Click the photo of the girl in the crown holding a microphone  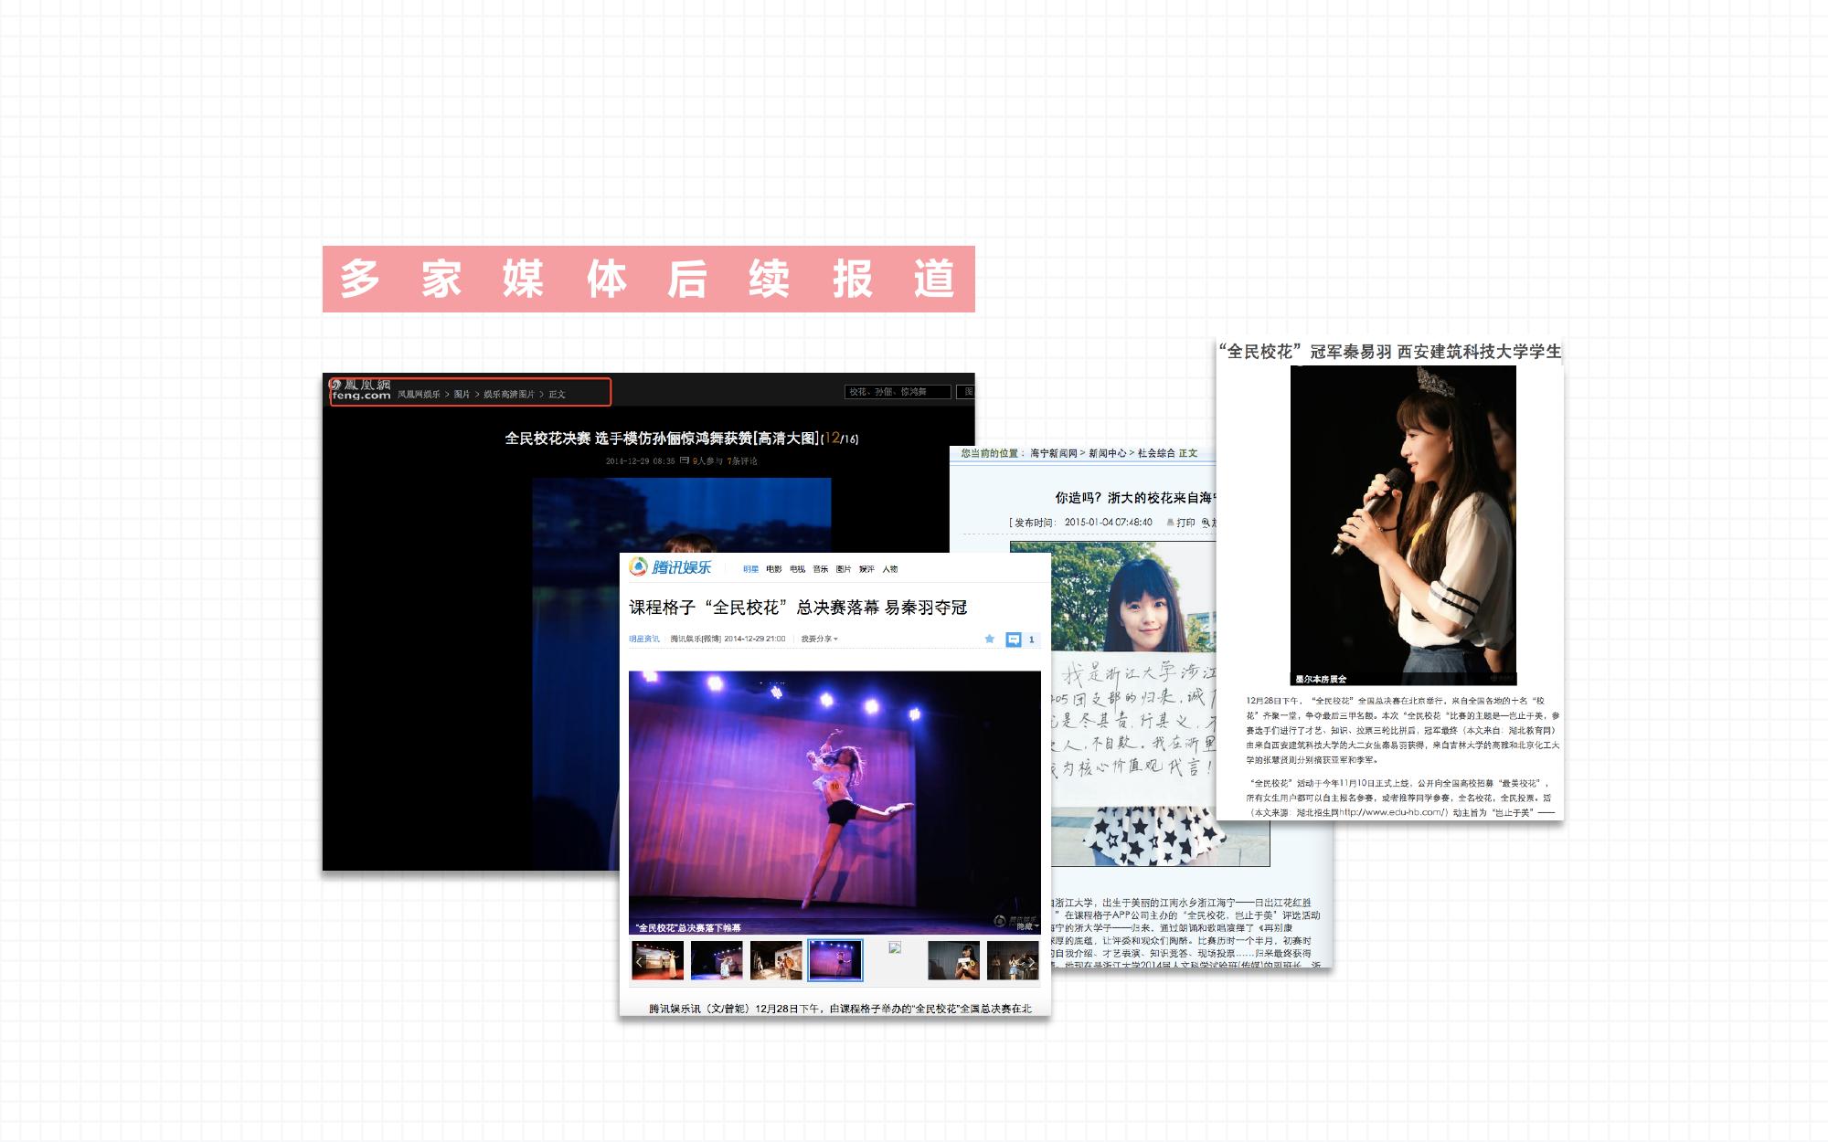[x=1403, y=525]
